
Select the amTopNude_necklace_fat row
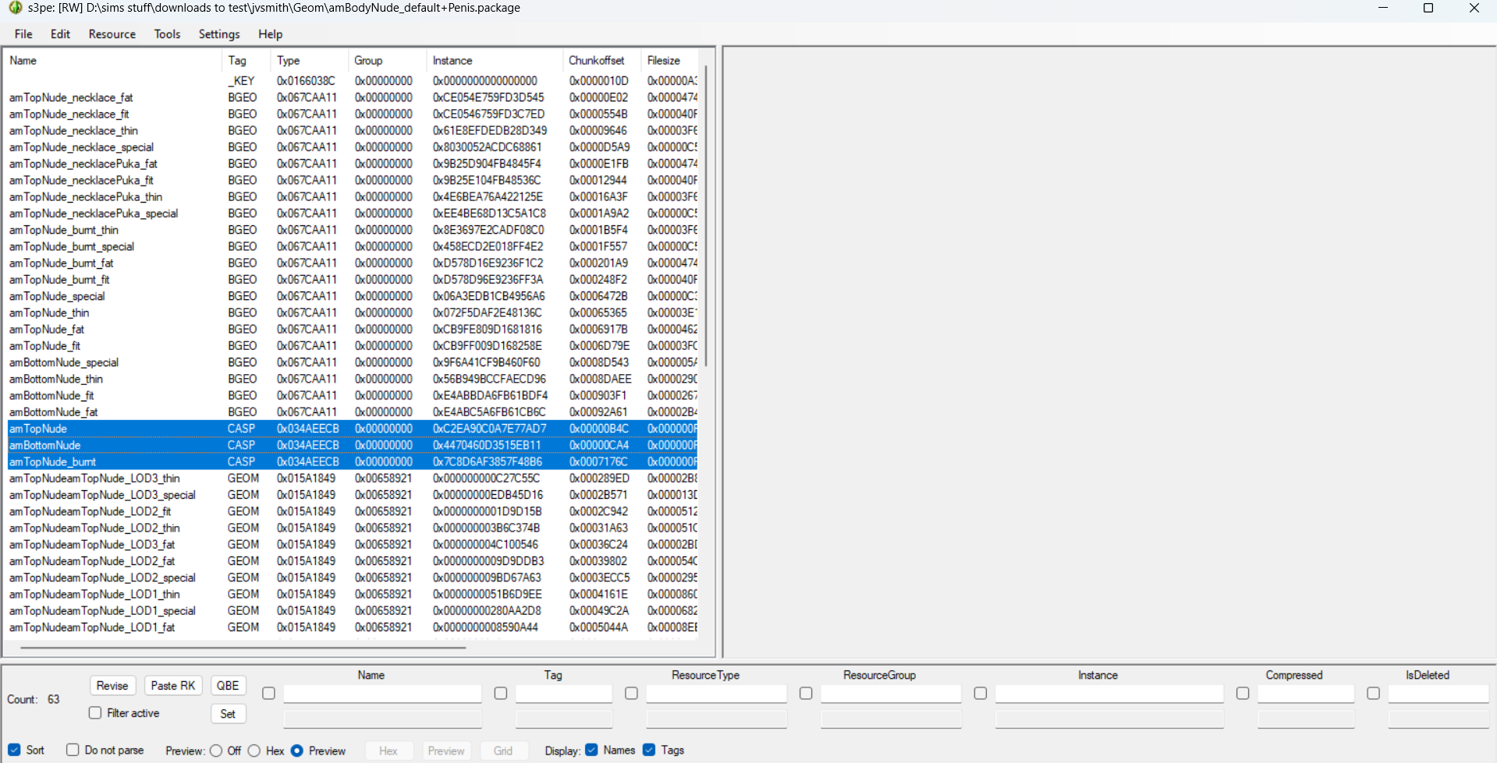(352, 97)
